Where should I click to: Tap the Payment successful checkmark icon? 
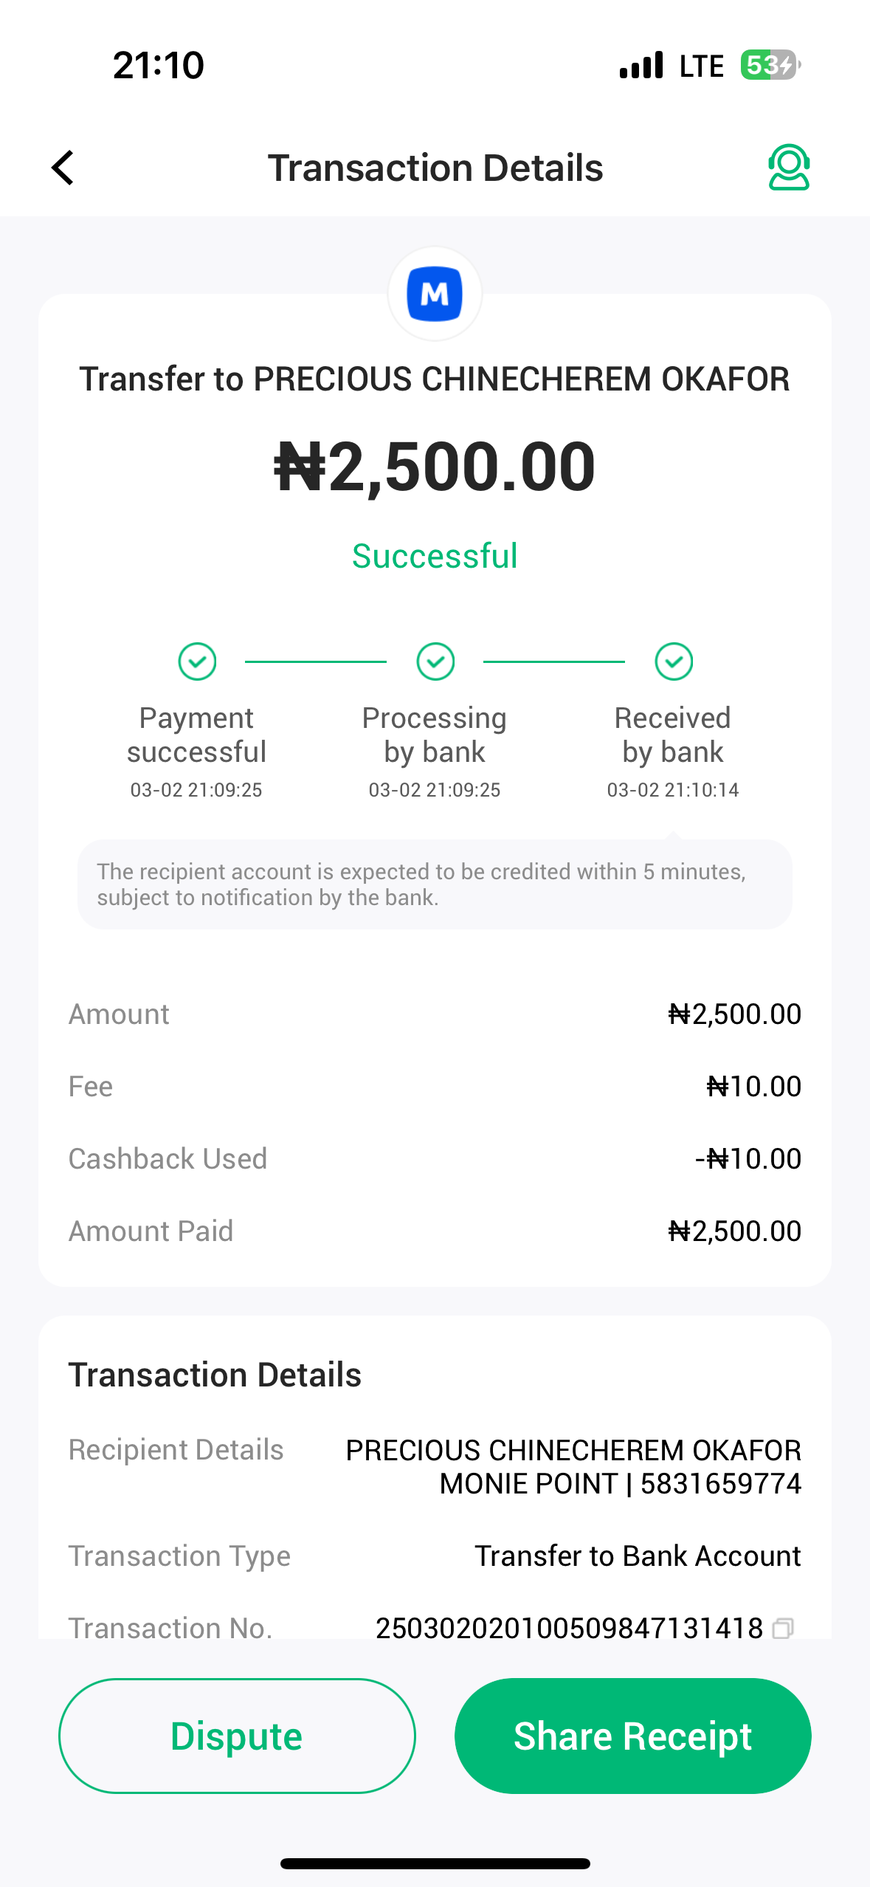tap(197, 661)
